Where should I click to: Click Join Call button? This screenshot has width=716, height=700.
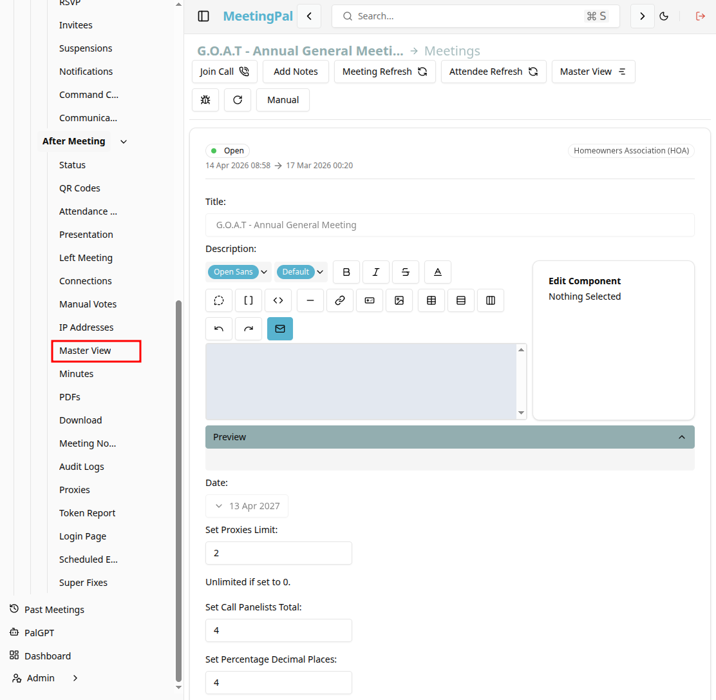pyautogui.click(x=224, y=72)
